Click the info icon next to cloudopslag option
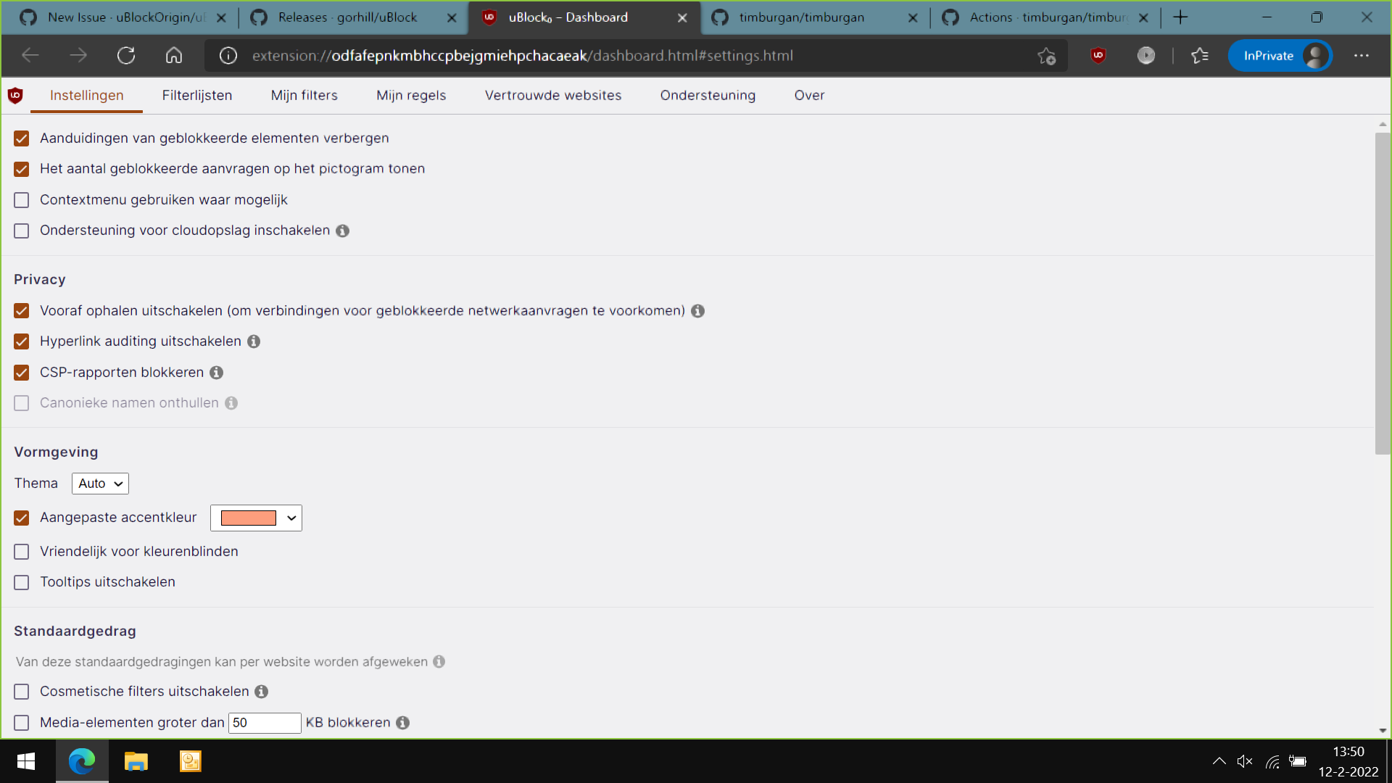This screenshot has width=1392, height=783. [x=342, y=231]
